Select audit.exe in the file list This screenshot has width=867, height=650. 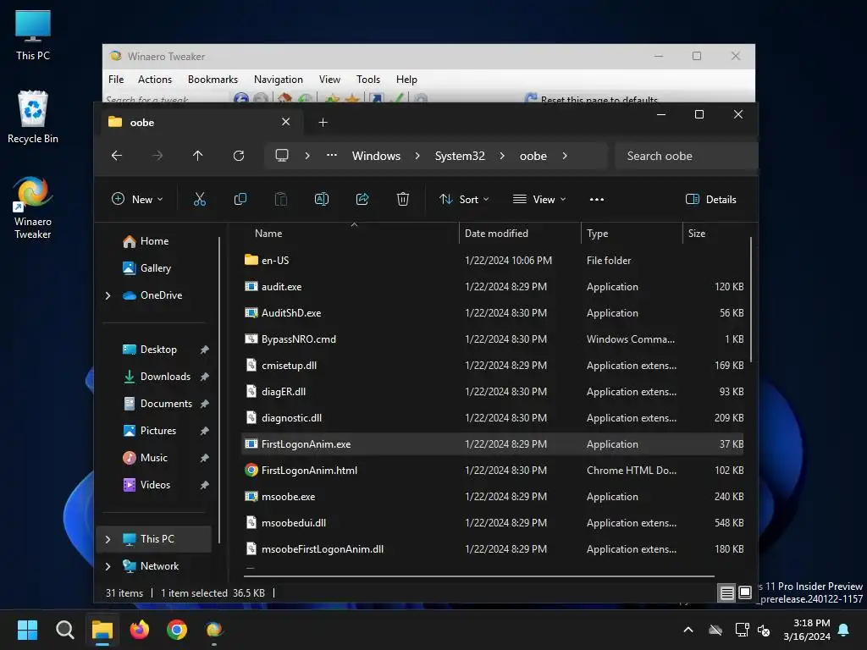[x=494, y=287]
